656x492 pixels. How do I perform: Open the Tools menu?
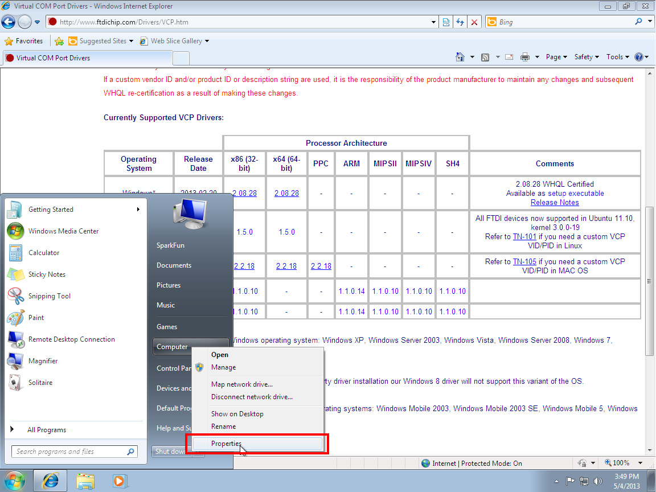coord(617,57)
